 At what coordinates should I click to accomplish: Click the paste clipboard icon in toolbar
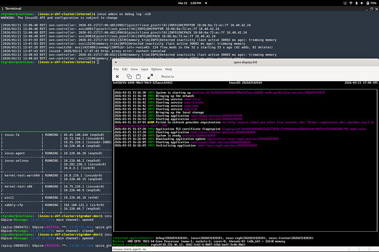coord(140,76)
